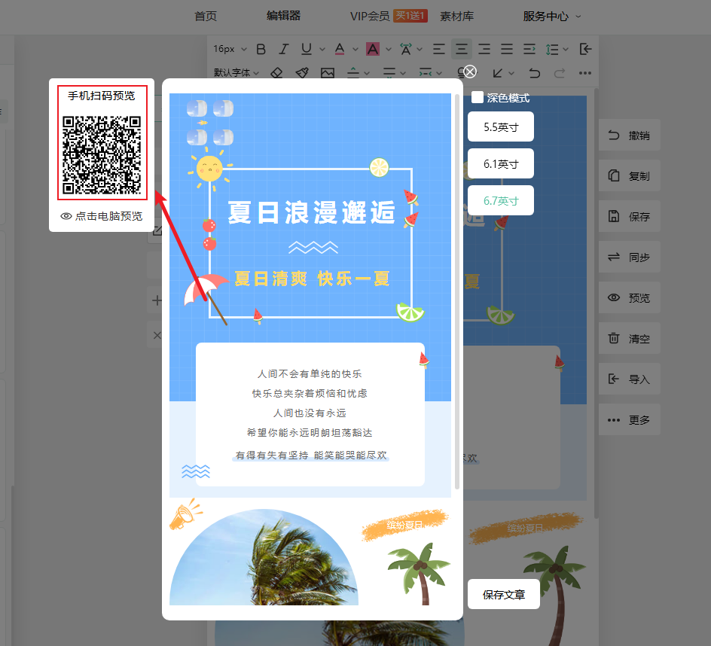Toggle bold formatting in toolbar
711x646 pixels.
point(261,49)
